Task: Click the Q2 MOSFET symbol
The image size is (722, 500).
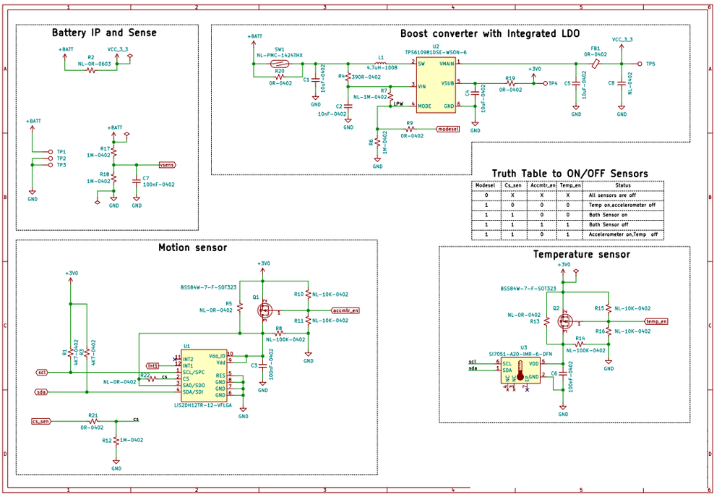Action: click(x=565, y=321)
